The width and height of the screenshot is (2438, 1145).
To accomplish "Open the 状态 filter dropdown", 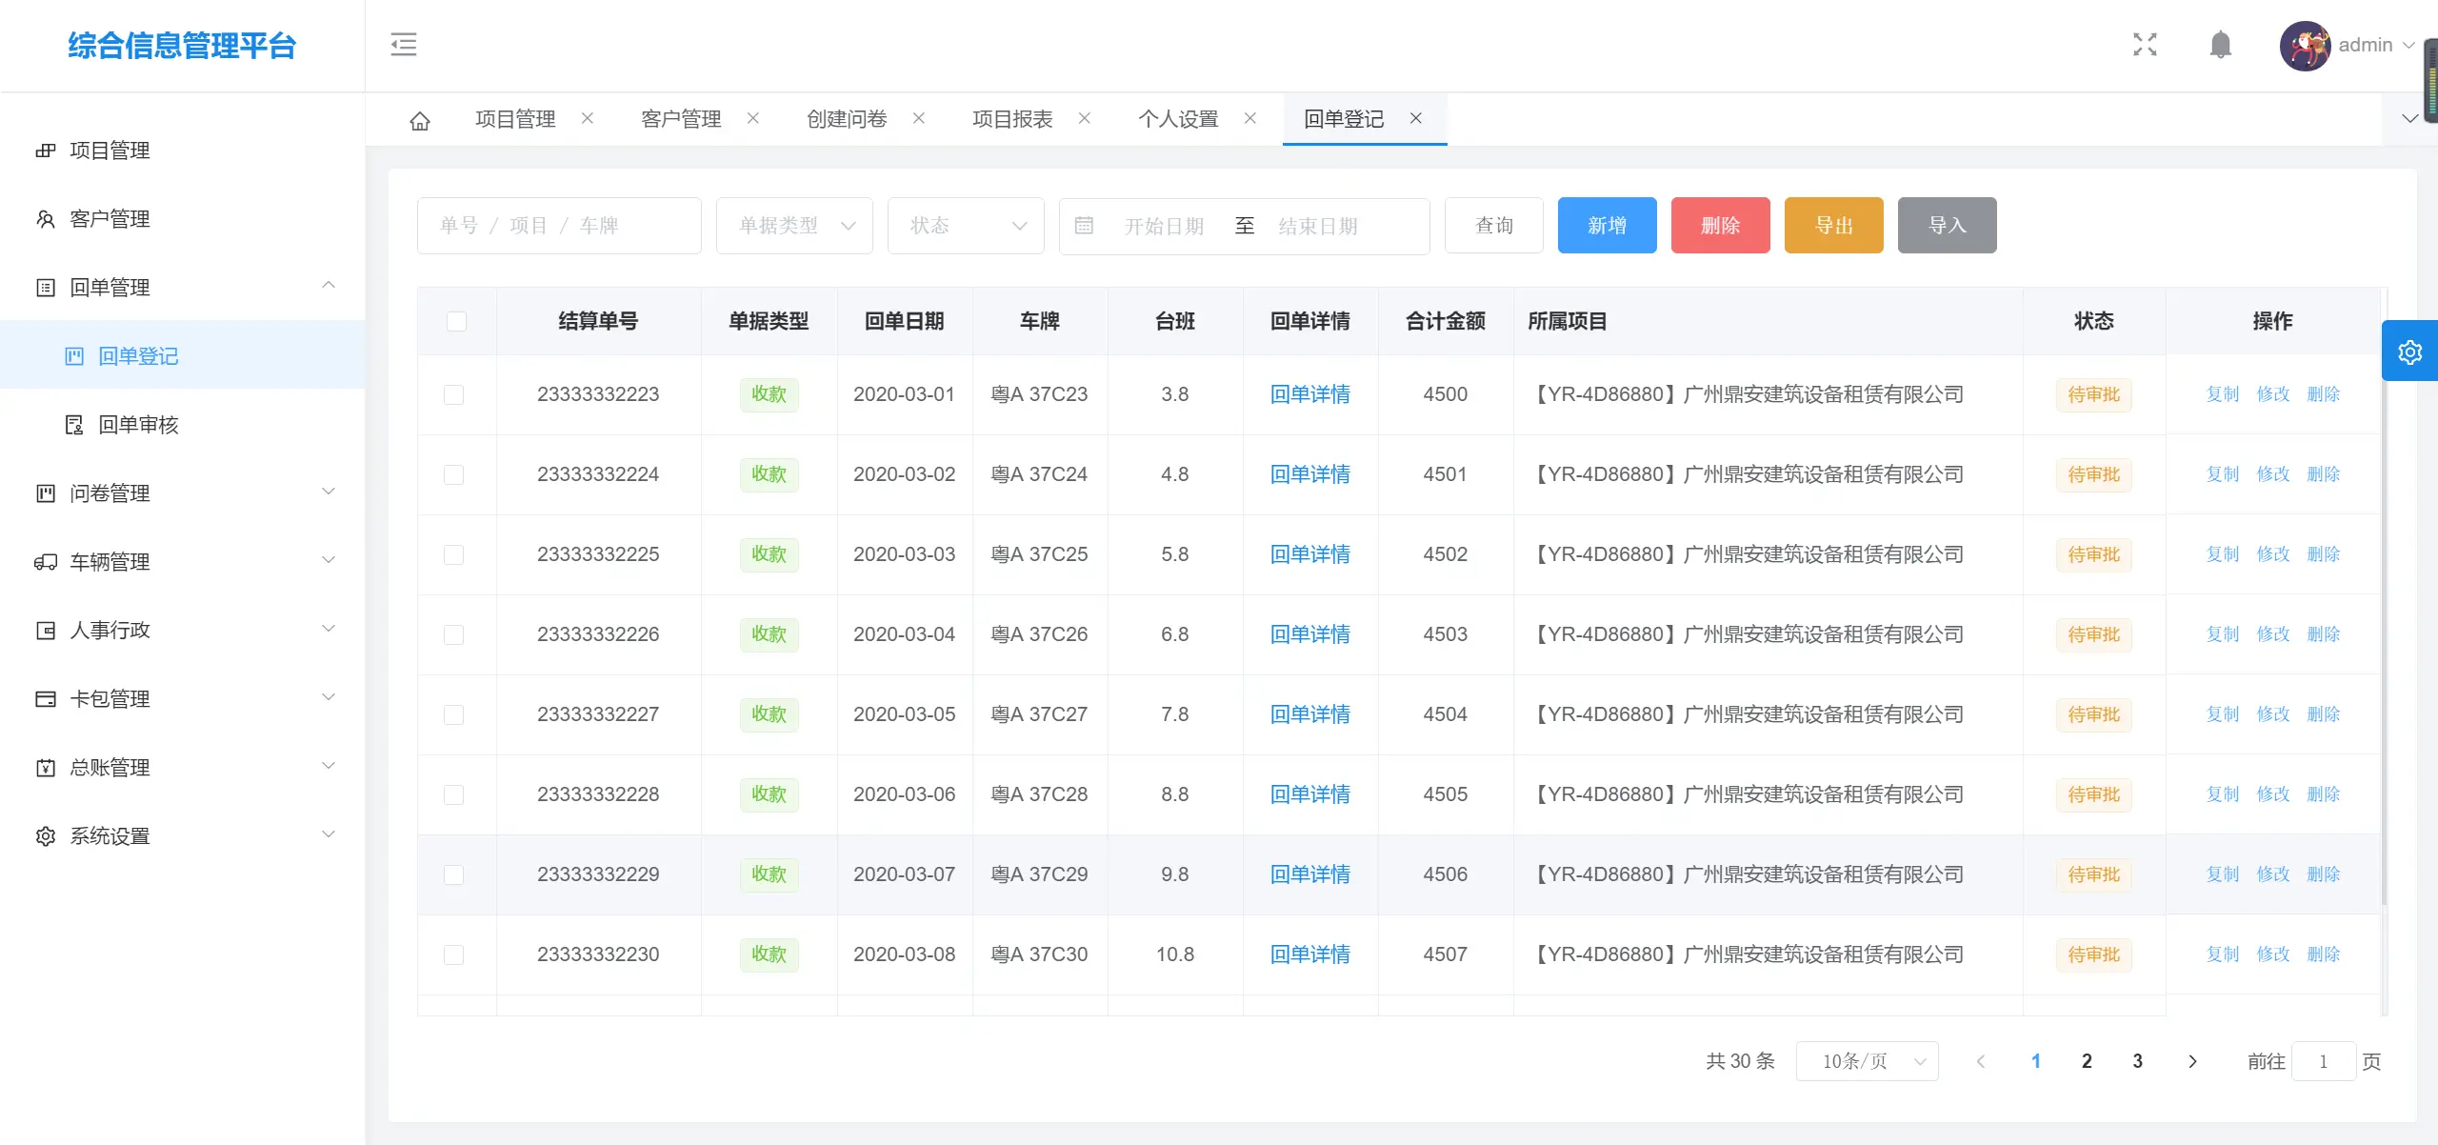I will (966, 226).
